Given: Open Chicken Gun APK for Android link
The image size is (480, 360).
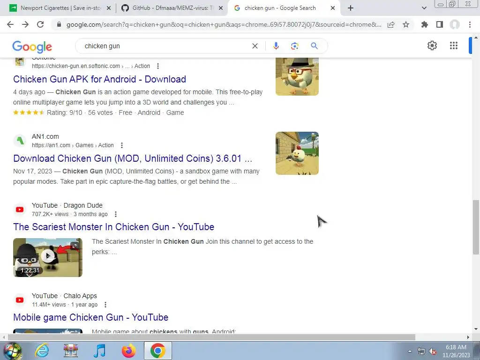Looking at the screenshot, I should pos(99,79).
